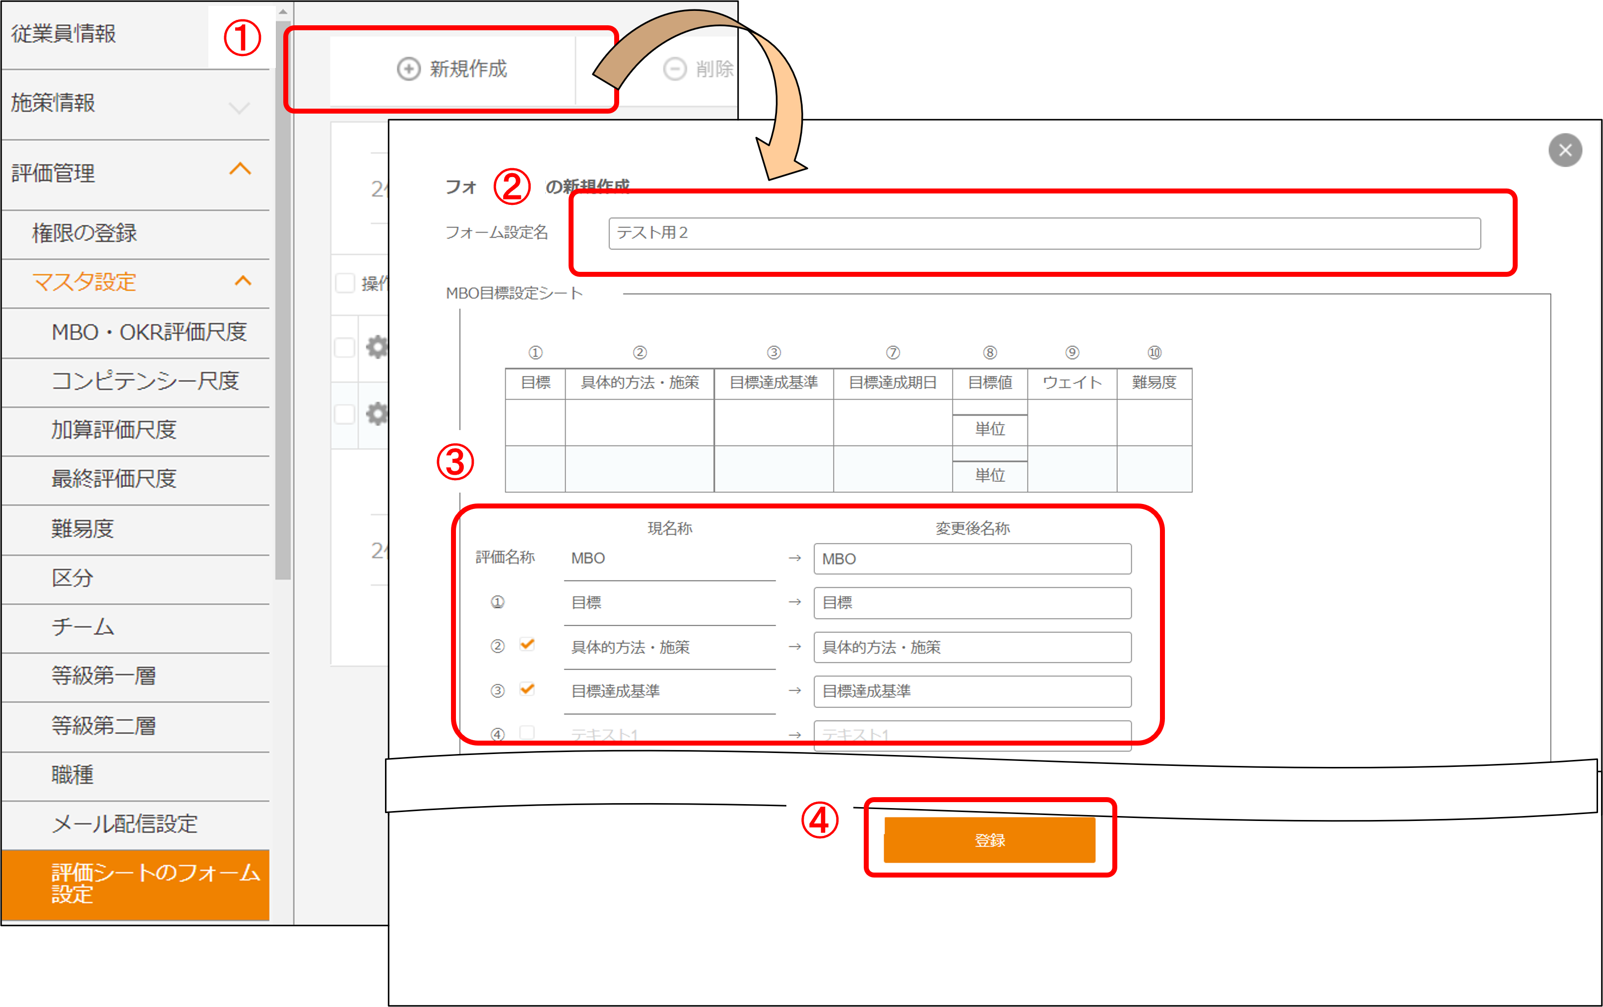Tick the table header select-all checkbox
The width and height of the screenshot is (1603, 1007).
tap(345, 283)
